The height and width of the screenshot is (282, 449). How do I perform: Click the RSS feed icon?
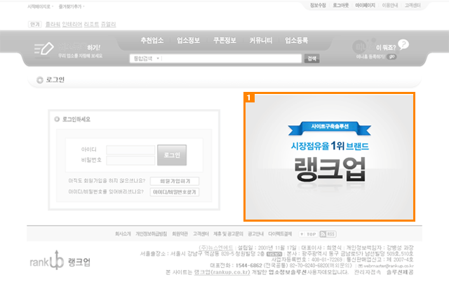click(328, 234)
